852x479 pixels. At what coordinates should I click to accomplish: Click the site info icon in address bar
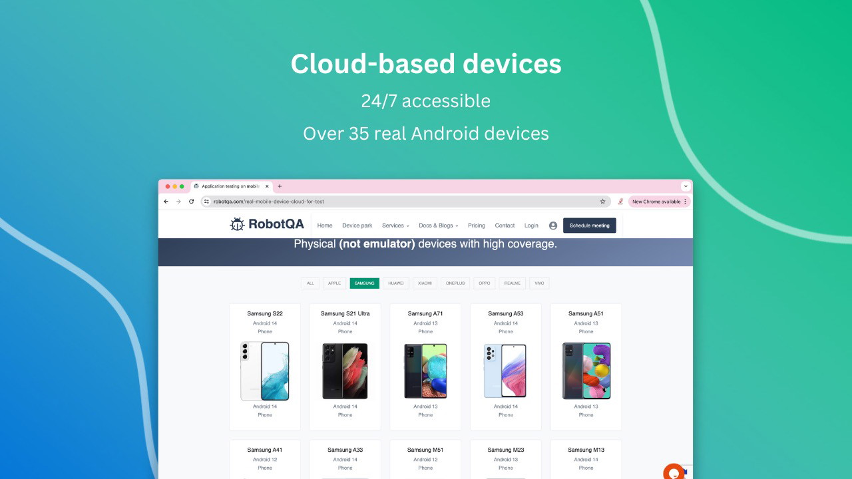click(206, 202)
